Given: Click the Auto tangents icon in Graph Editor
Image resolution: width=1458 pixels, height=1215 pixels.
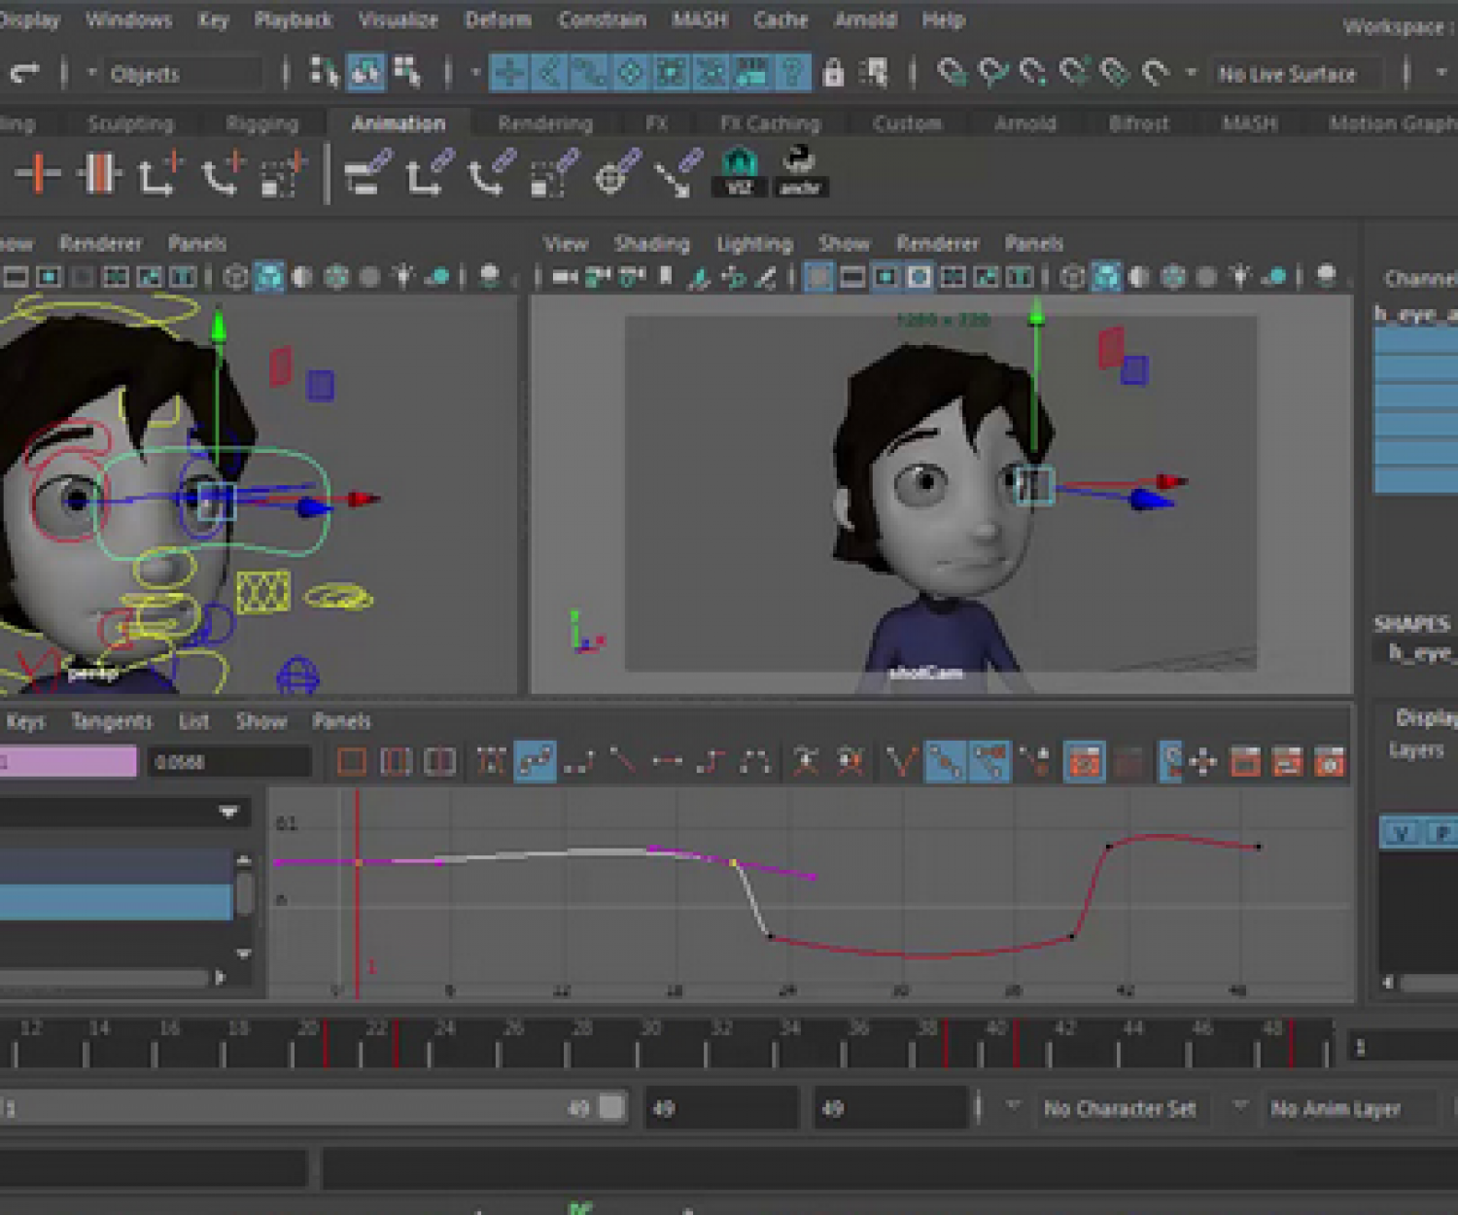Looking at the screenshot, I should pos(490,762).
